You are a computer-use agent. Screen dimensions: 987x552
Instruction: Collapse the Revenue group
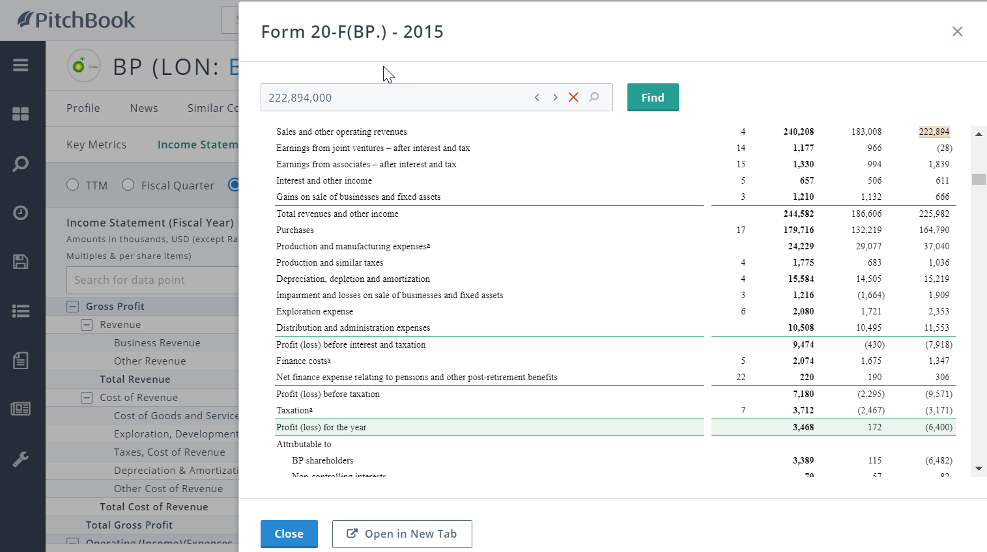(x=87, y=324)
